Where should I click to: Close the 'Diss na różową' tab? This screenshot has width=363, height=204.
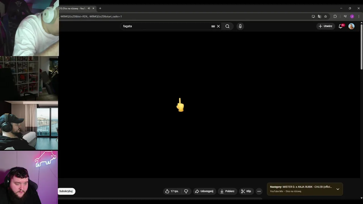tap(93, 8)
